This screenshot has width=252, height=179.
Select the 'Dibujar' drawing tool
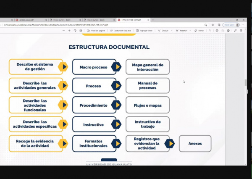pyautogui.click(x=163, y=31)
